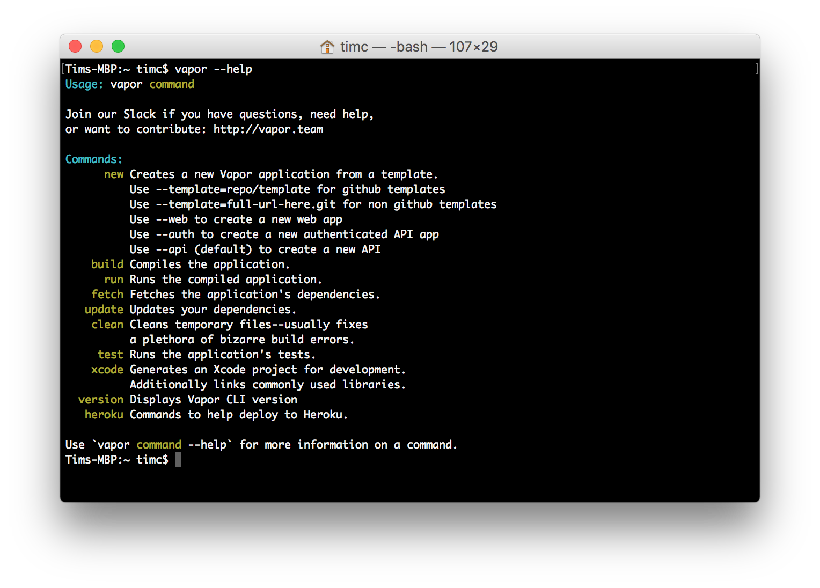
Task: Click 'a plethora of bizarre build errors.' line
Action: click(242, 340)
